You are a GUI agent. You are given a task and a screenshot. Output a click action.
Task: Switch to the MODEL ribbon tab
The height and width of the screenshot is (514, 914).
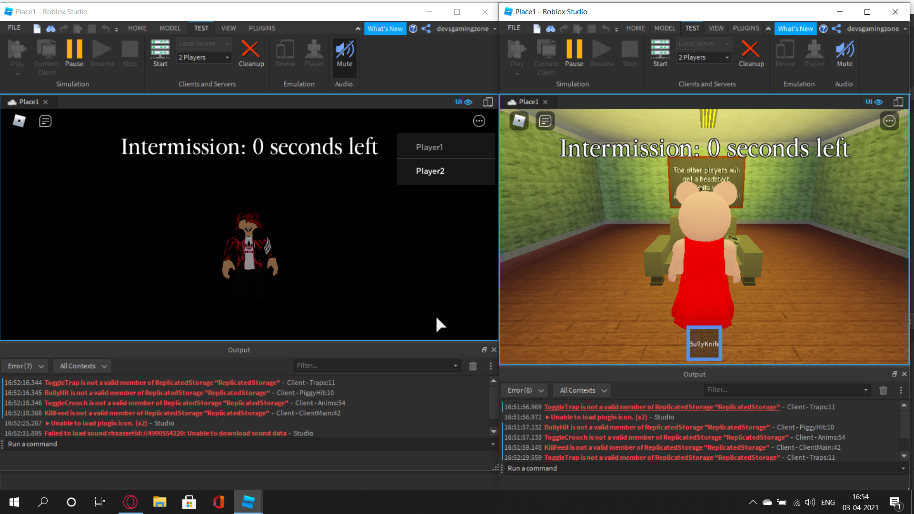click(169, 28)
